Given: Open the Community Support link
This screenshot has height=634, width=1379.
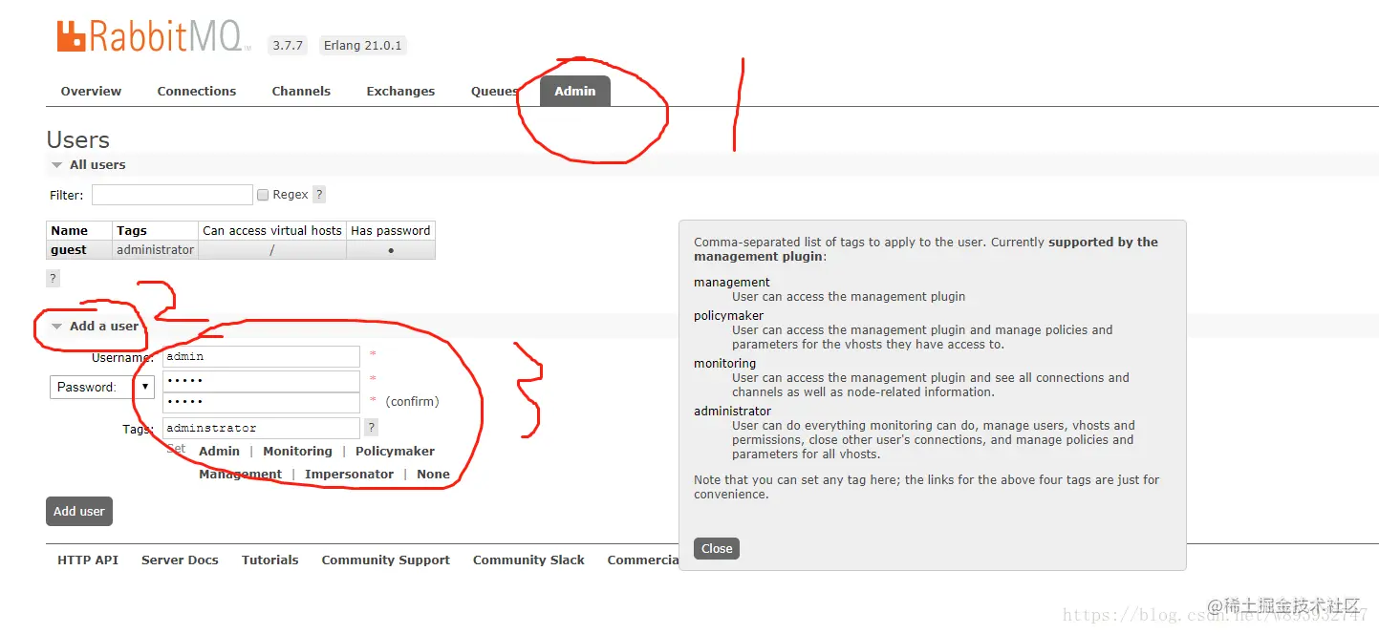Looking at the screenshot, I should tap(385, 560).
